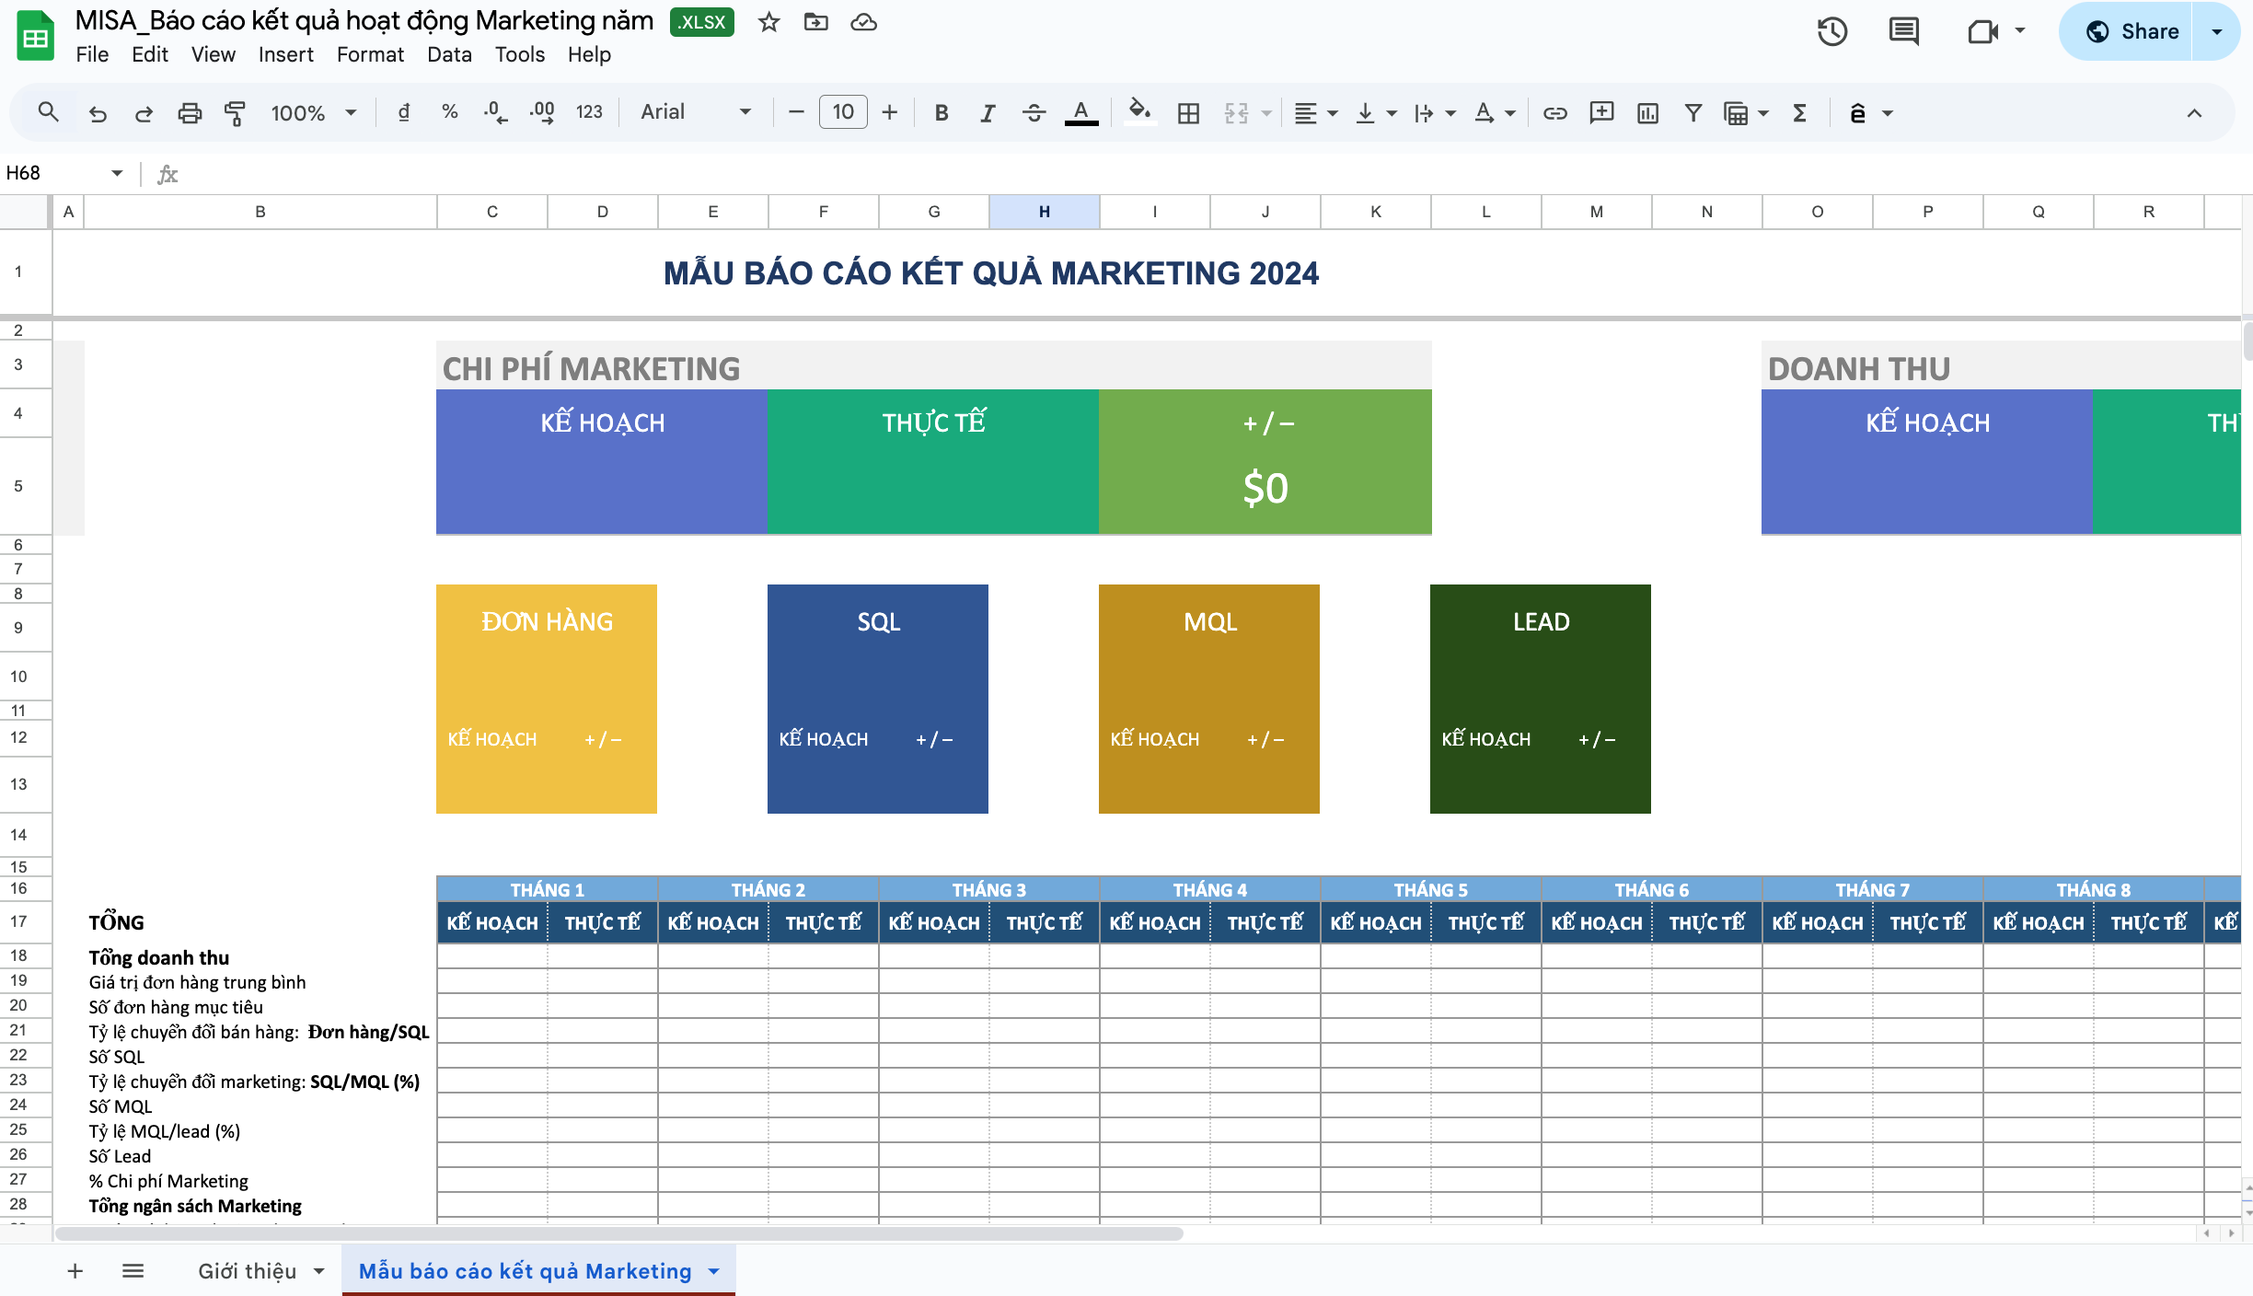
Task: Toggle strikethrough formatting
Action: tap(1034, 113)
